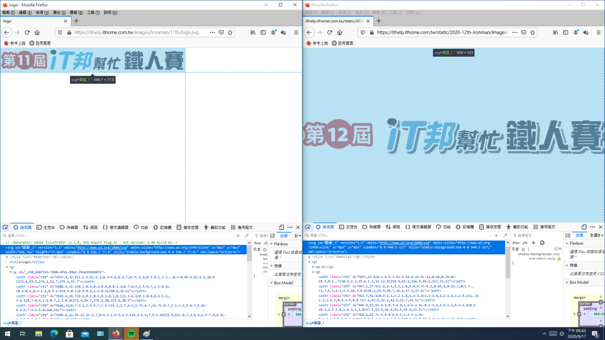Image resolution: width=605 pixels, height=340 pixels.
Task: Open devtools options menu in left window
Action: (x=290, y=227)
